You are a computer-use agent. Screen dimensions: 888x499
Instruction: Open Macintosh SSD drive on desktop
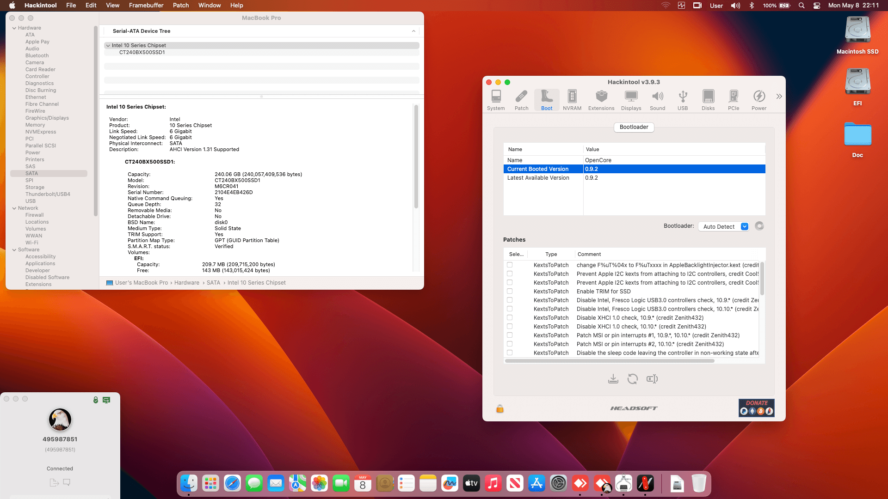coord(857,35)
